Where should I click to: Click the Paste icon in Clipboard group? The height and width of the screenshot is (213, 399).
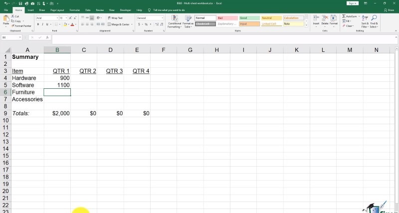(5, 20)
